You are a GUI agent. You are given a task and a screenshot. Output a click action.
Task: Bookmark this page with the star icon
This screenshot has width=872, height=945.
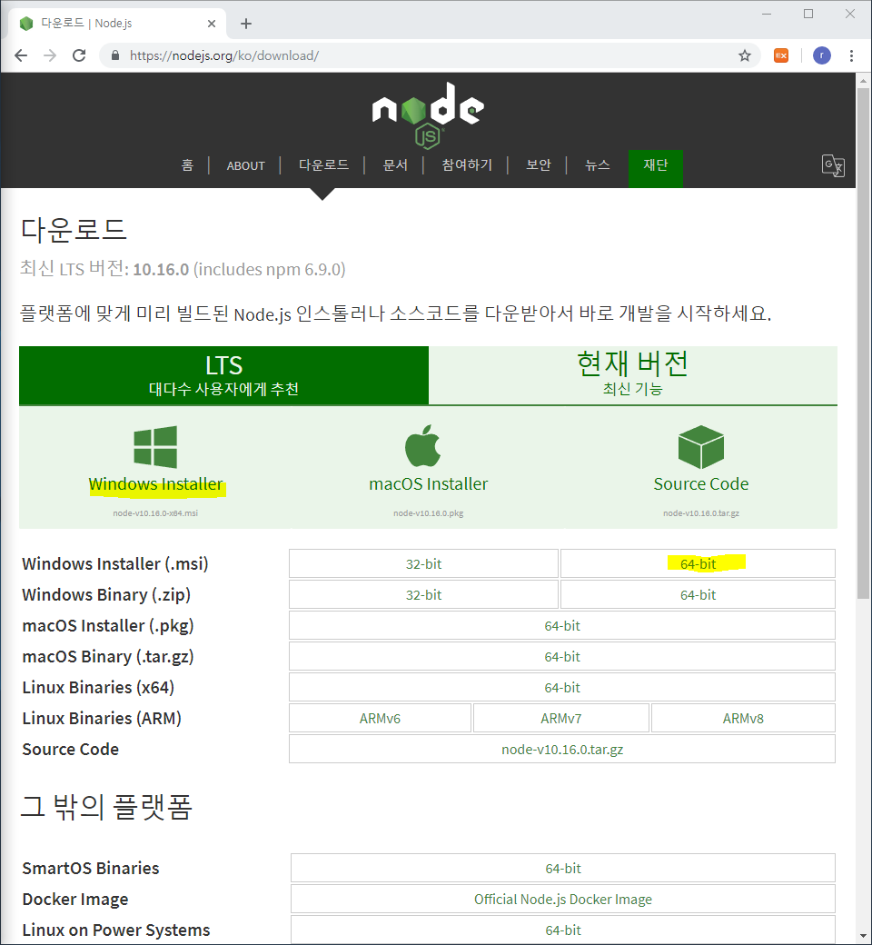[x=745, y=55]
